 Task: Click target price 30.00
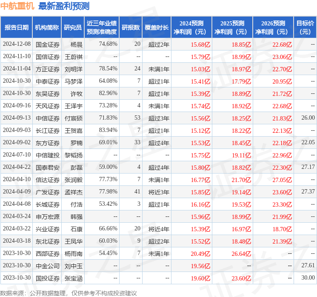point(308,277)
